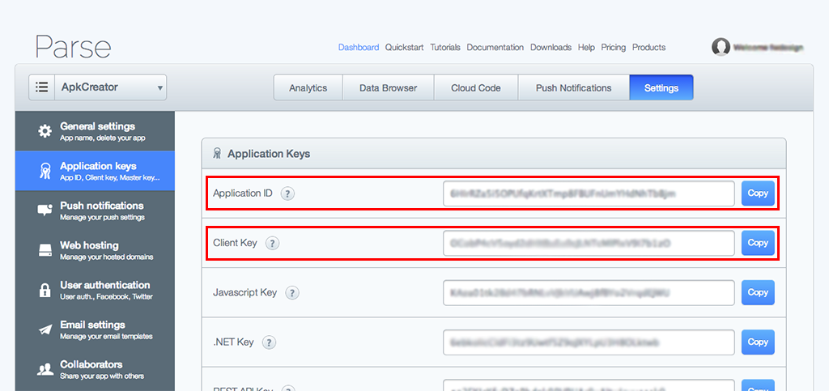Click the User authentication padlock icon
This screenshot has width=829, height=391.
(45, 290)
